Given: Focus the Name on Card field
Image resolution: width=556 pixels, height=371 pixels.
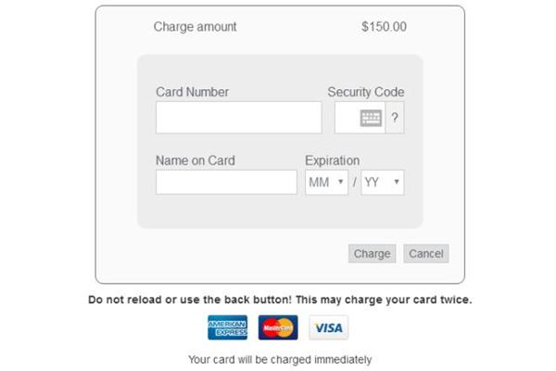Looking at the screenshot, I should 226,182.
